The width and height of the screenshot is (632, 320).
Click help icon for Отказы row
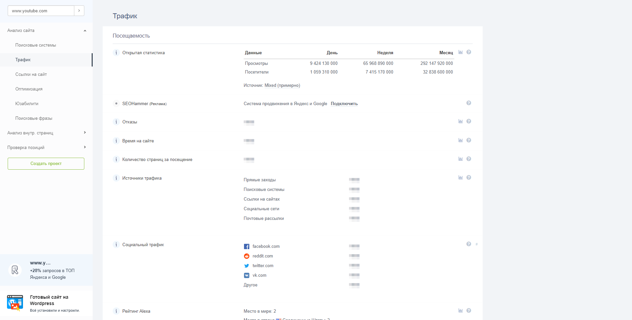[469, 121]
